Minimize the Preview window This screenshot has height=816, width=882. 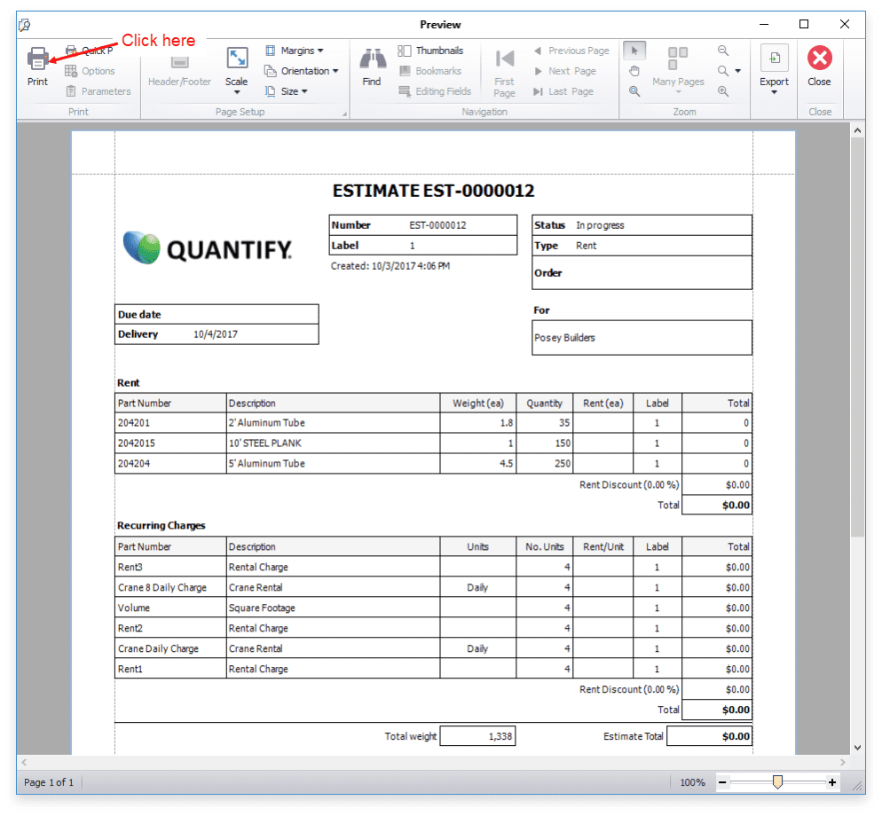(x=764, y=24)
